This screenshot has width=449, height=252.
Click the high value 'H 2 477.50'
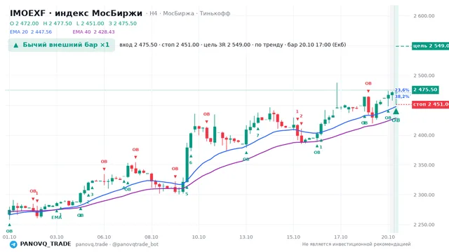pyautogui.click(x=58, y=23)
